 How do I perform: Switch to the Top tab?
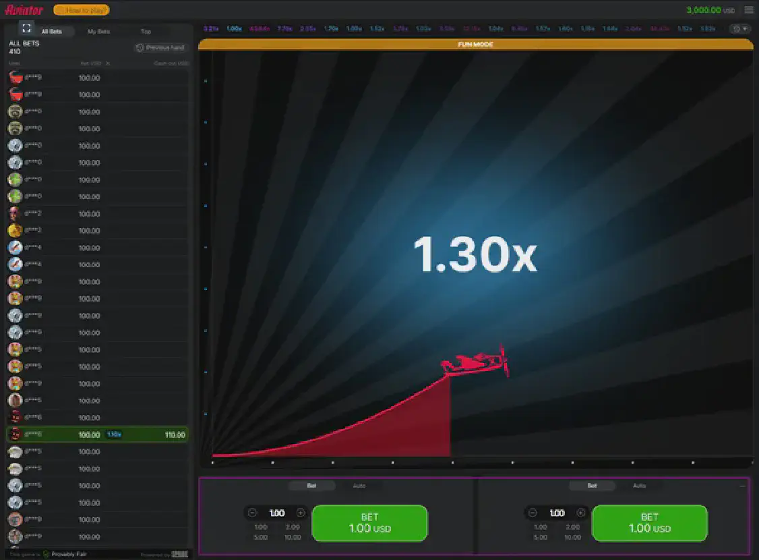pos(146,32)
